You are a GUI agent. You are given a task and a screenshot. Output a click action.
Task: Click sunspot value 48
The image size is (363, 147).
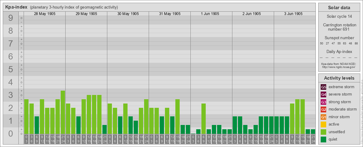(x=350, y=43)
